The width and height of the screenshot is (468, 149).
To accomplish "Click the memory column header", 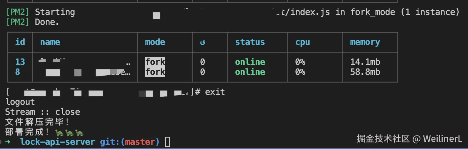I will coord(365,42).
